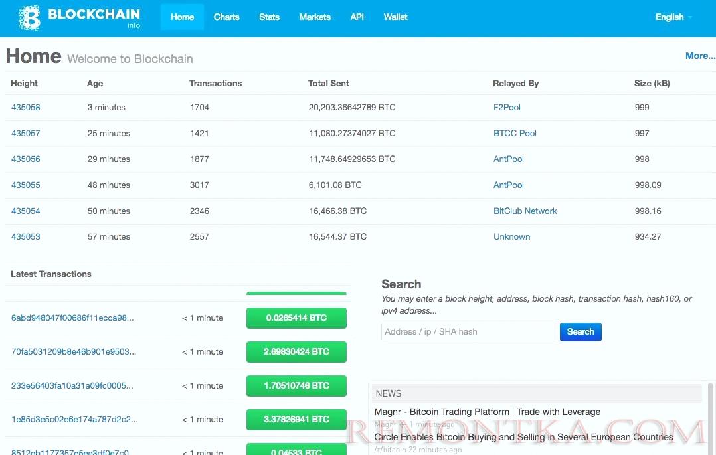The width and height of the screenshot is (716, 455).
Task: Click the Unknown relayer link
Action: click(511, 236)
